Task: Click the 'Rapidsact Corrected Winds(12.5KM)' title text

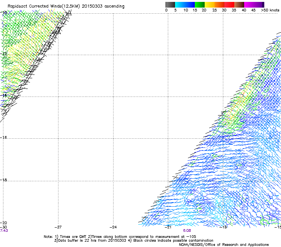Action: pos(44,6)
